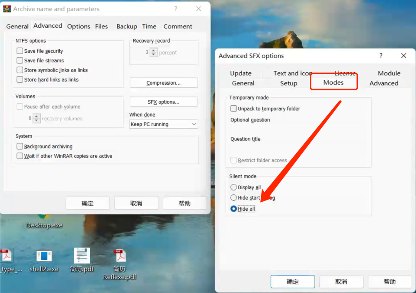Check Unpack to temporary folder
This screenshot has width=416, height=293.
click(x=233, y=108)
